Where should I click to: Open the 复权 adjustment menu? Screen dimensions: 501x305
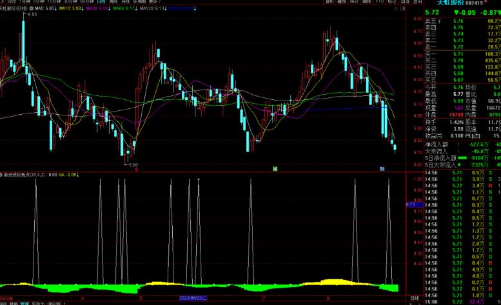point(329,1)
